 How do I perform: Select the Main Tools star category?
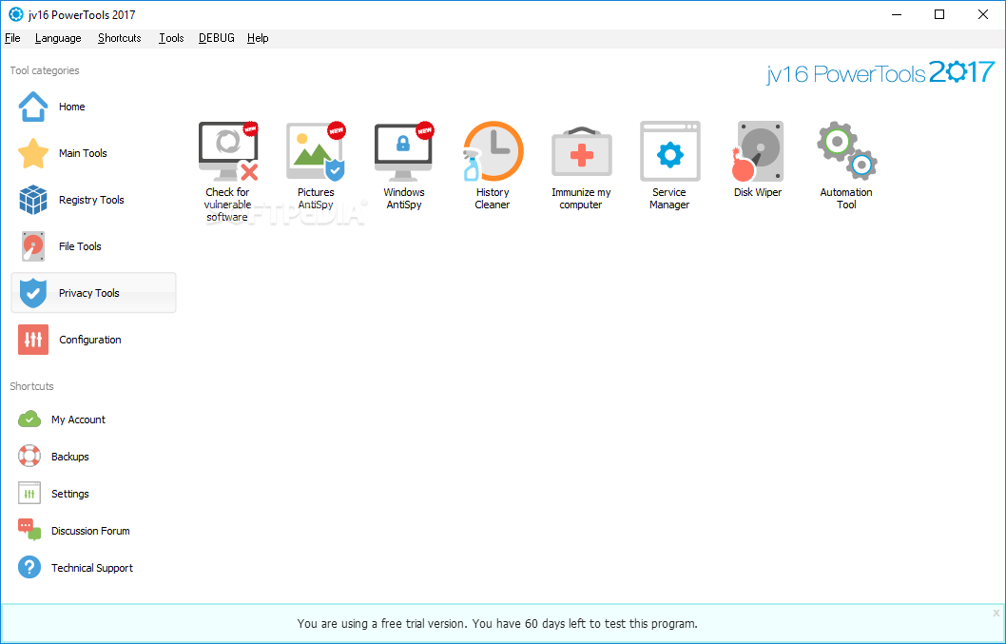(x=94, y=153)
